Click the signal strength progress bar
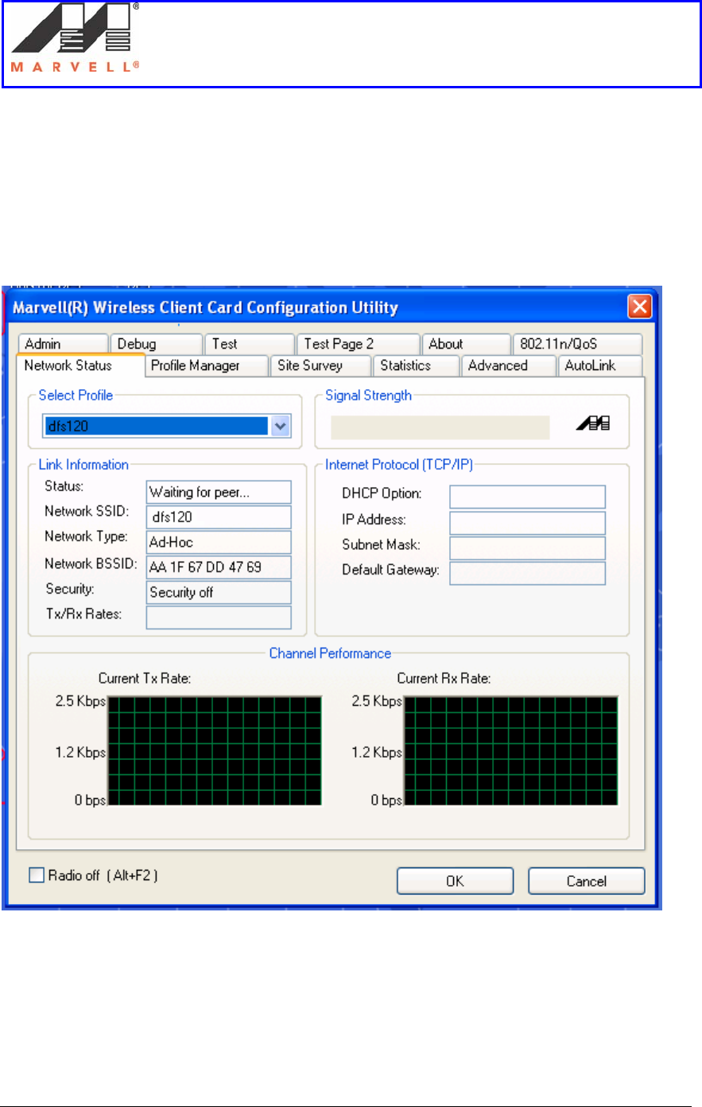702x1107 pixels. coord(440,427)
